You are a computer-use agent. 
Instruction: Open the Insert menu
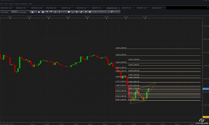click(11, 4)
